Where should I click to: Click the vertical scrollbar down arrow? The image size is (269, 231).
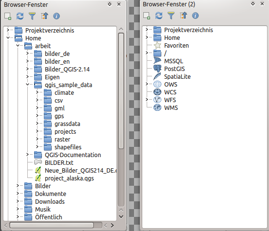tap(121, 216)
